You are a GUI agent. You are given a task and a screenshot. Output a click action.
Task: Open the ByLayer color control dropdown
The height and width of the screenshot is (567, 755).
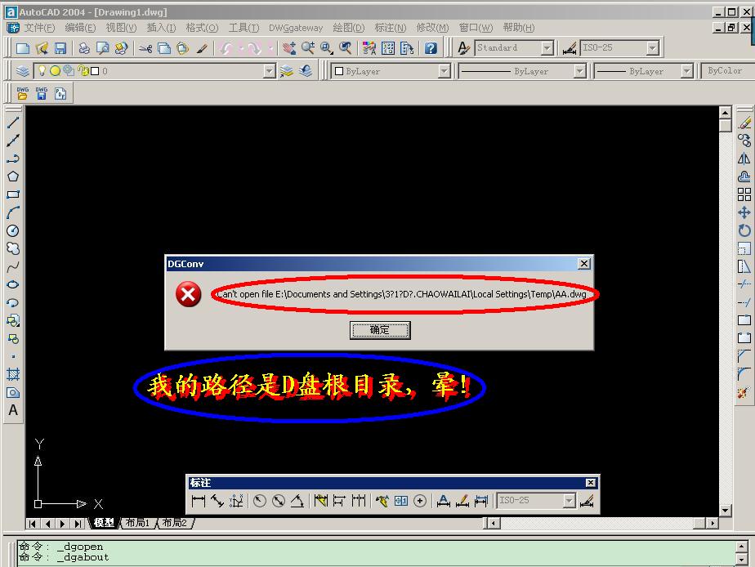pyautogui.click(x=444, y=71)
